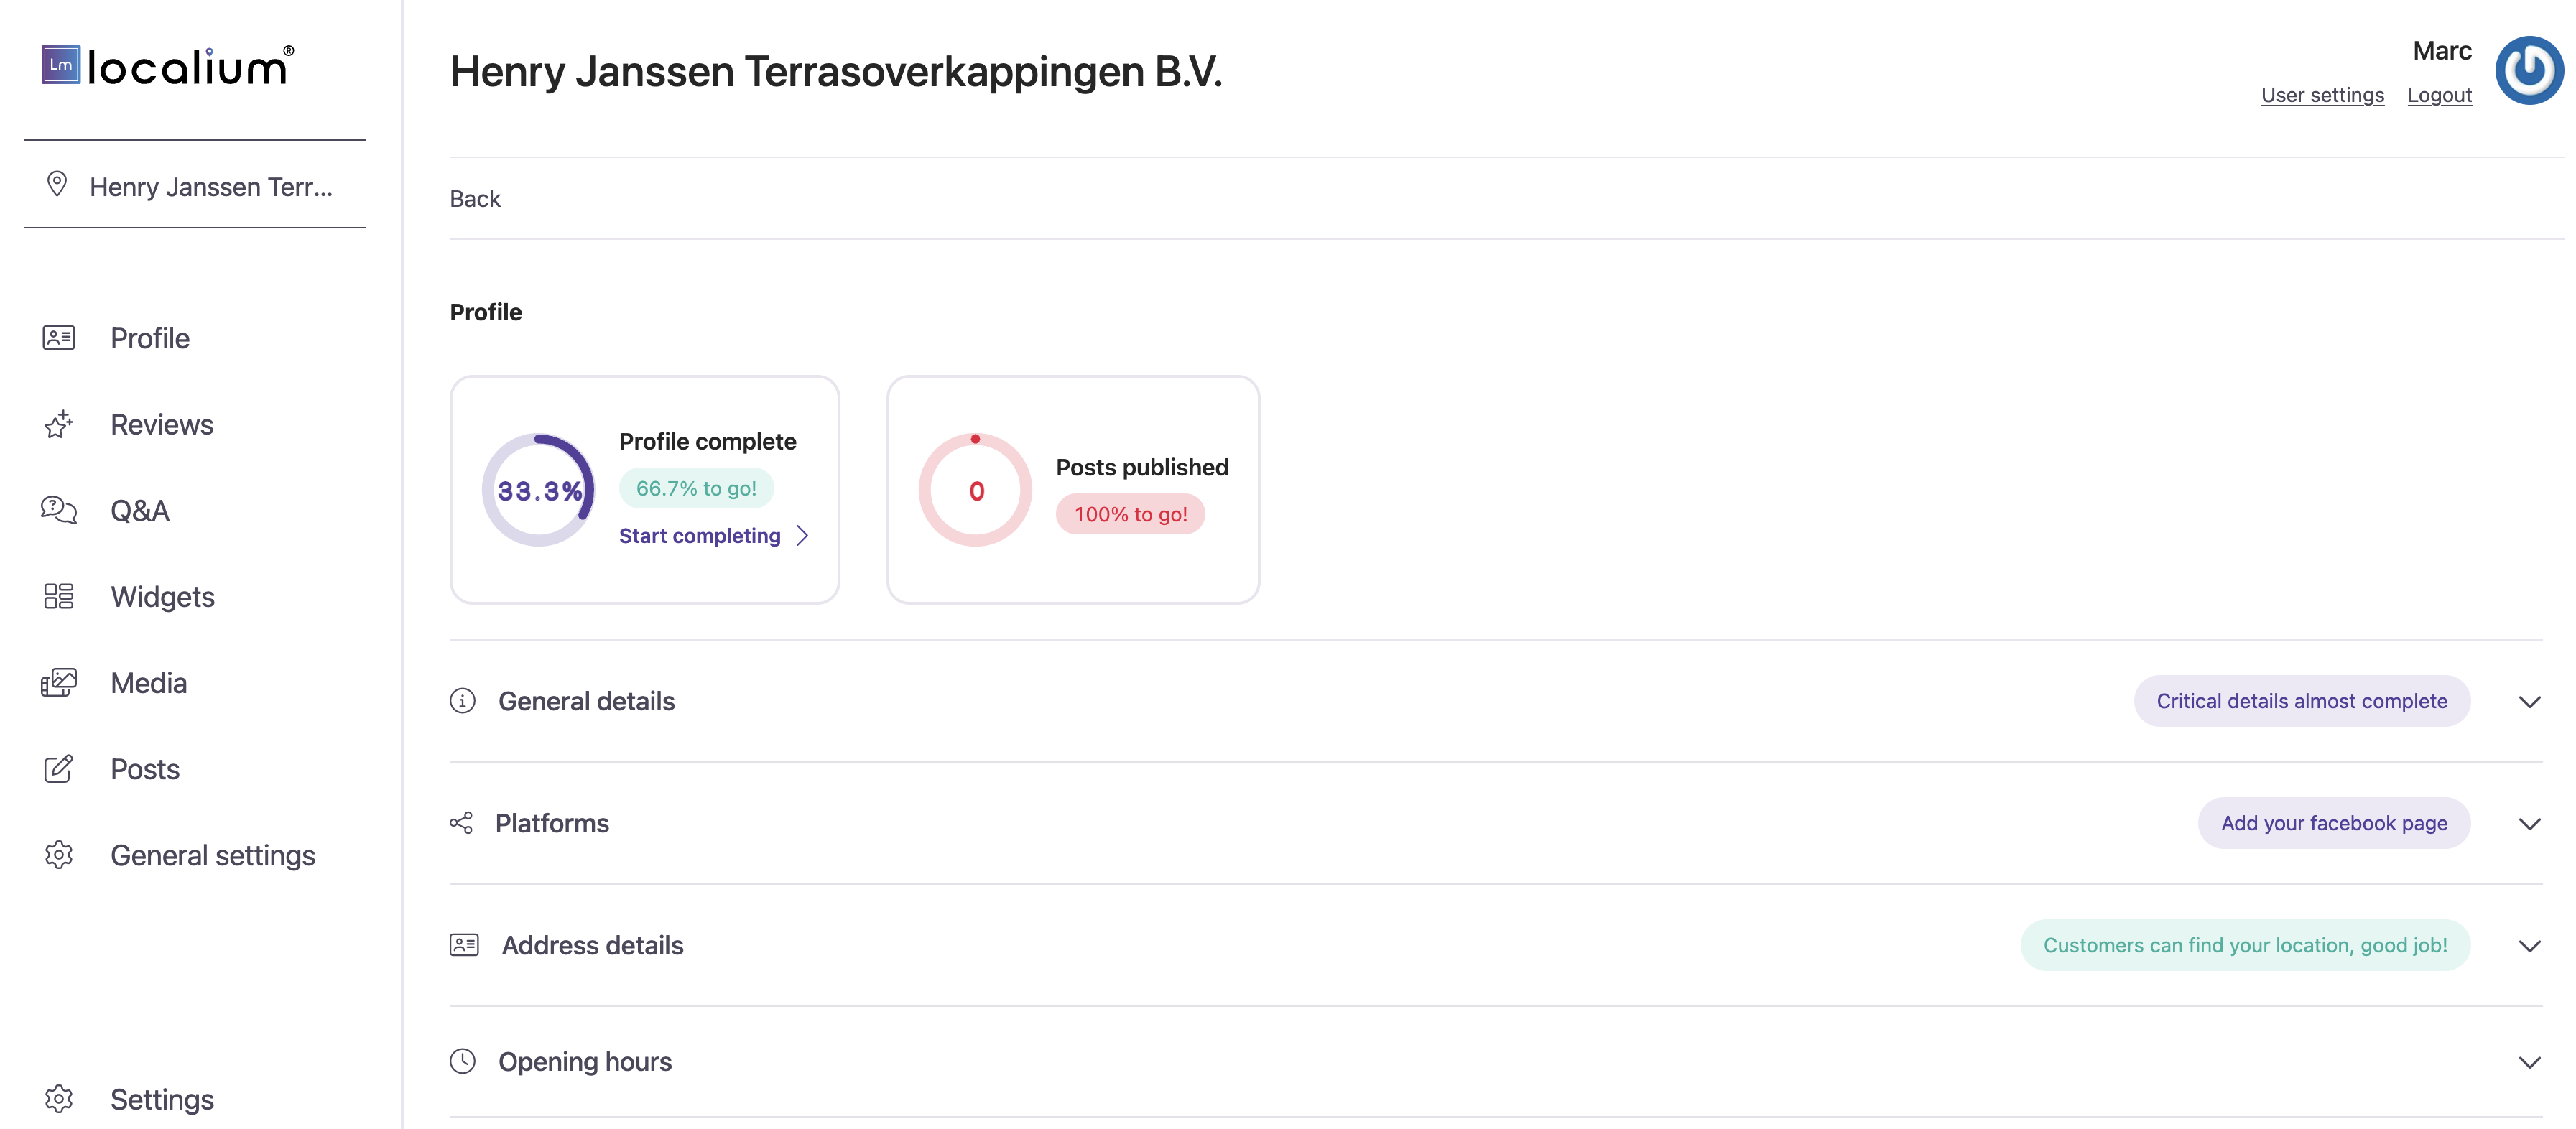
Task: Expand the Opening hours section chevron
Action: (2529, 1061)
